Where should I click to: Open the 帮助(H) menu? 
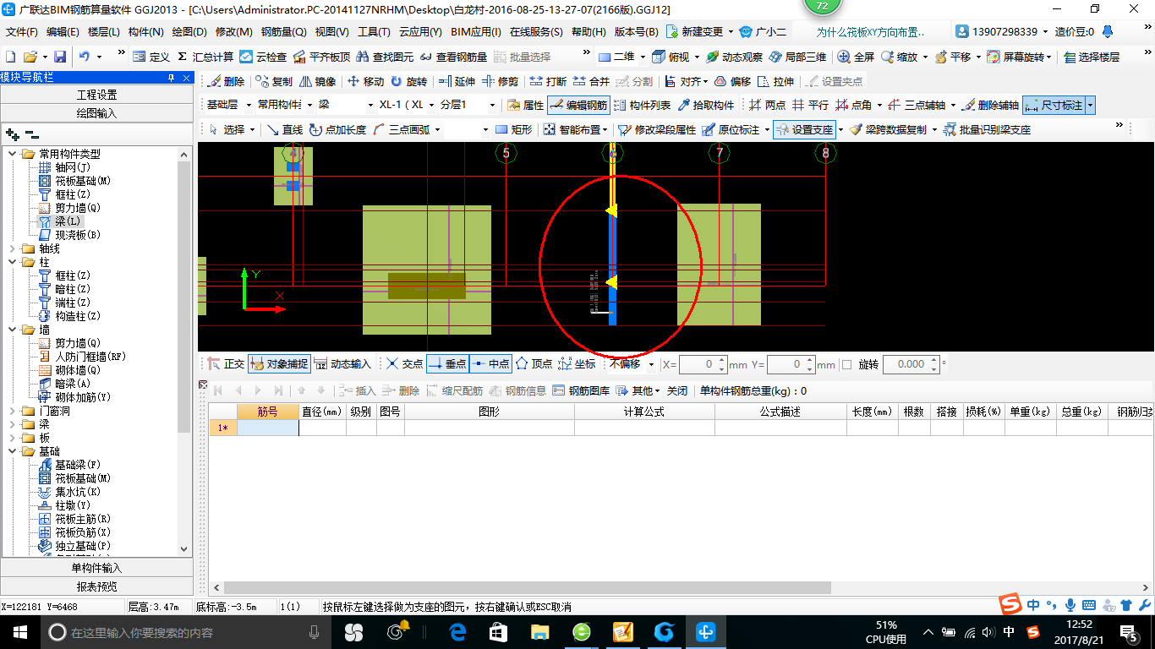(588, 32)
